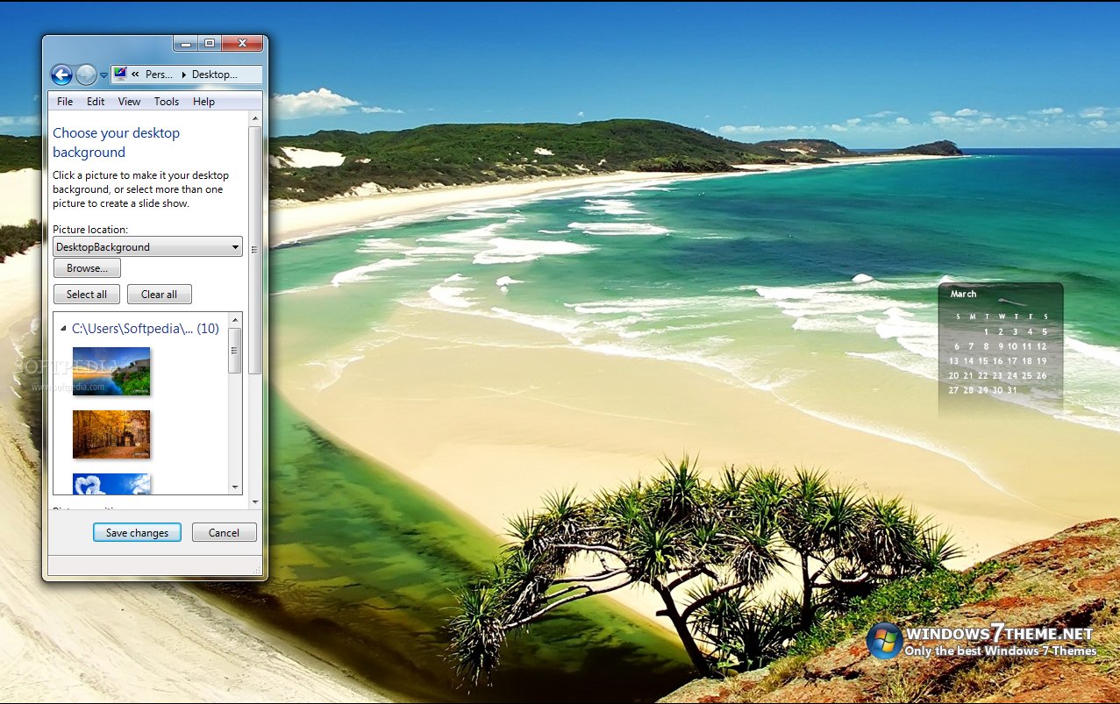Close the Desktop Background window
The width and height of the screenshot is (1120, 704).
[x=242, y=43]
